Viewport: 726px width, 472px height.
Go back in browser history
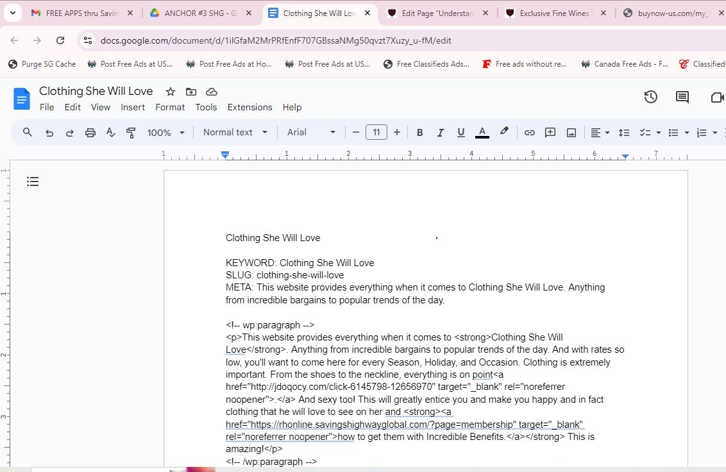pos(14,40)
